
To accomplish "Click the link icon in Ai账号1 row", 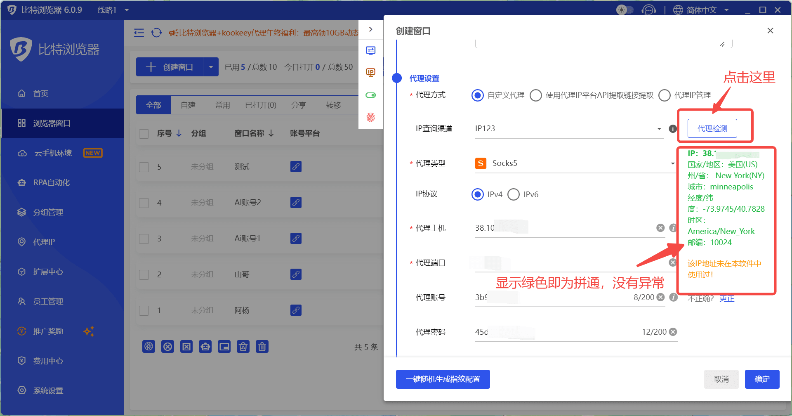I will [x=296, y=239].
